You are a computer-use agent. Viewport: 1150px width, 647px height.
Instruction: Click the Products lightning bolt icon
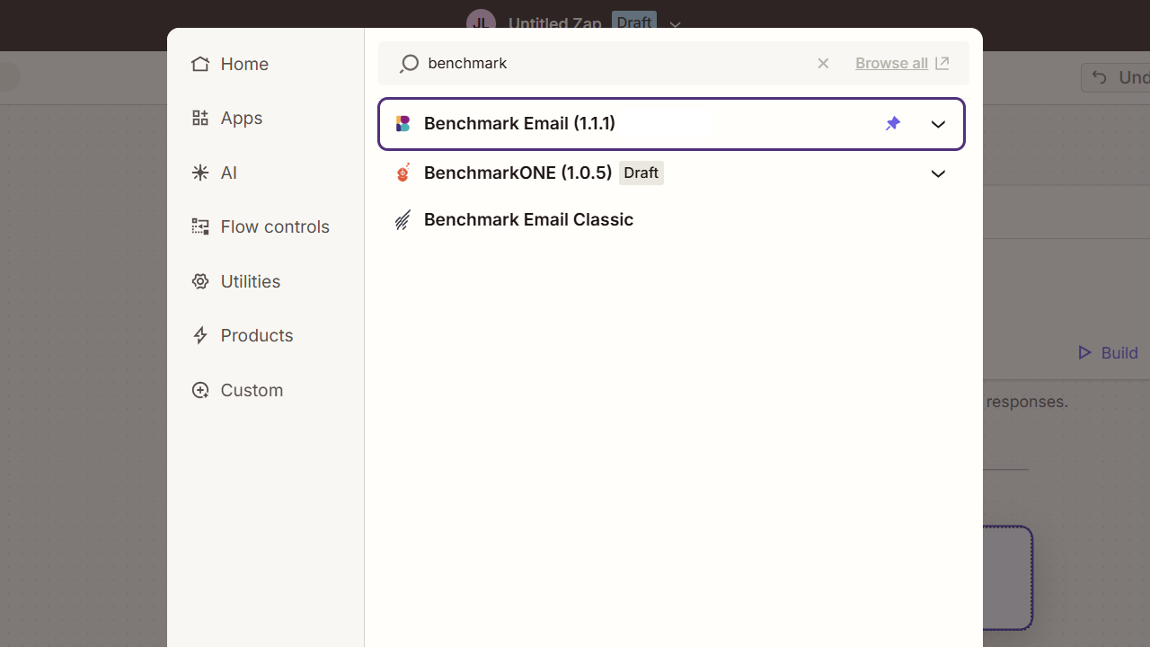(x=200, y=335)
